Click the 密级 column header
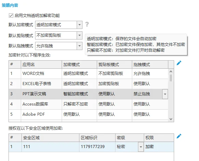Viewport: 199px width, 161px height. point(129,138)
